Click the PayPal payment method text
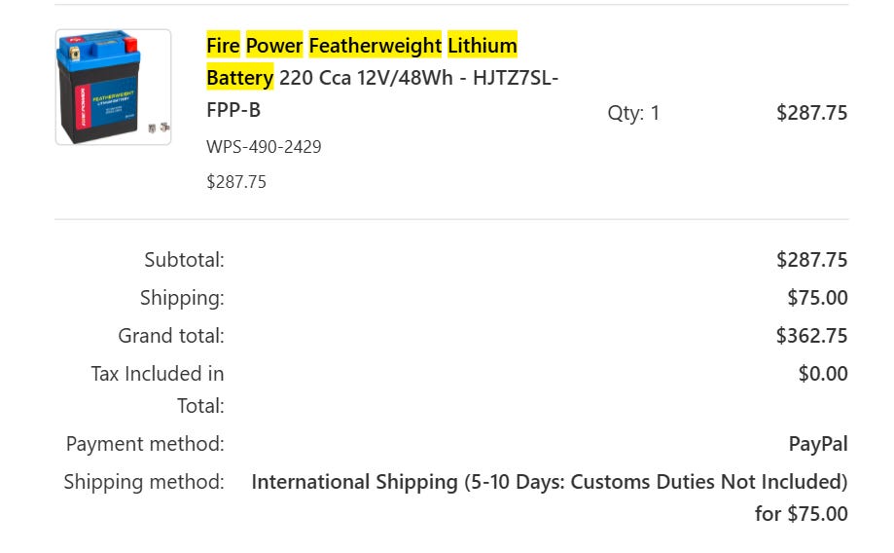This screenshot has width=894, height=553. coord(818,444)
